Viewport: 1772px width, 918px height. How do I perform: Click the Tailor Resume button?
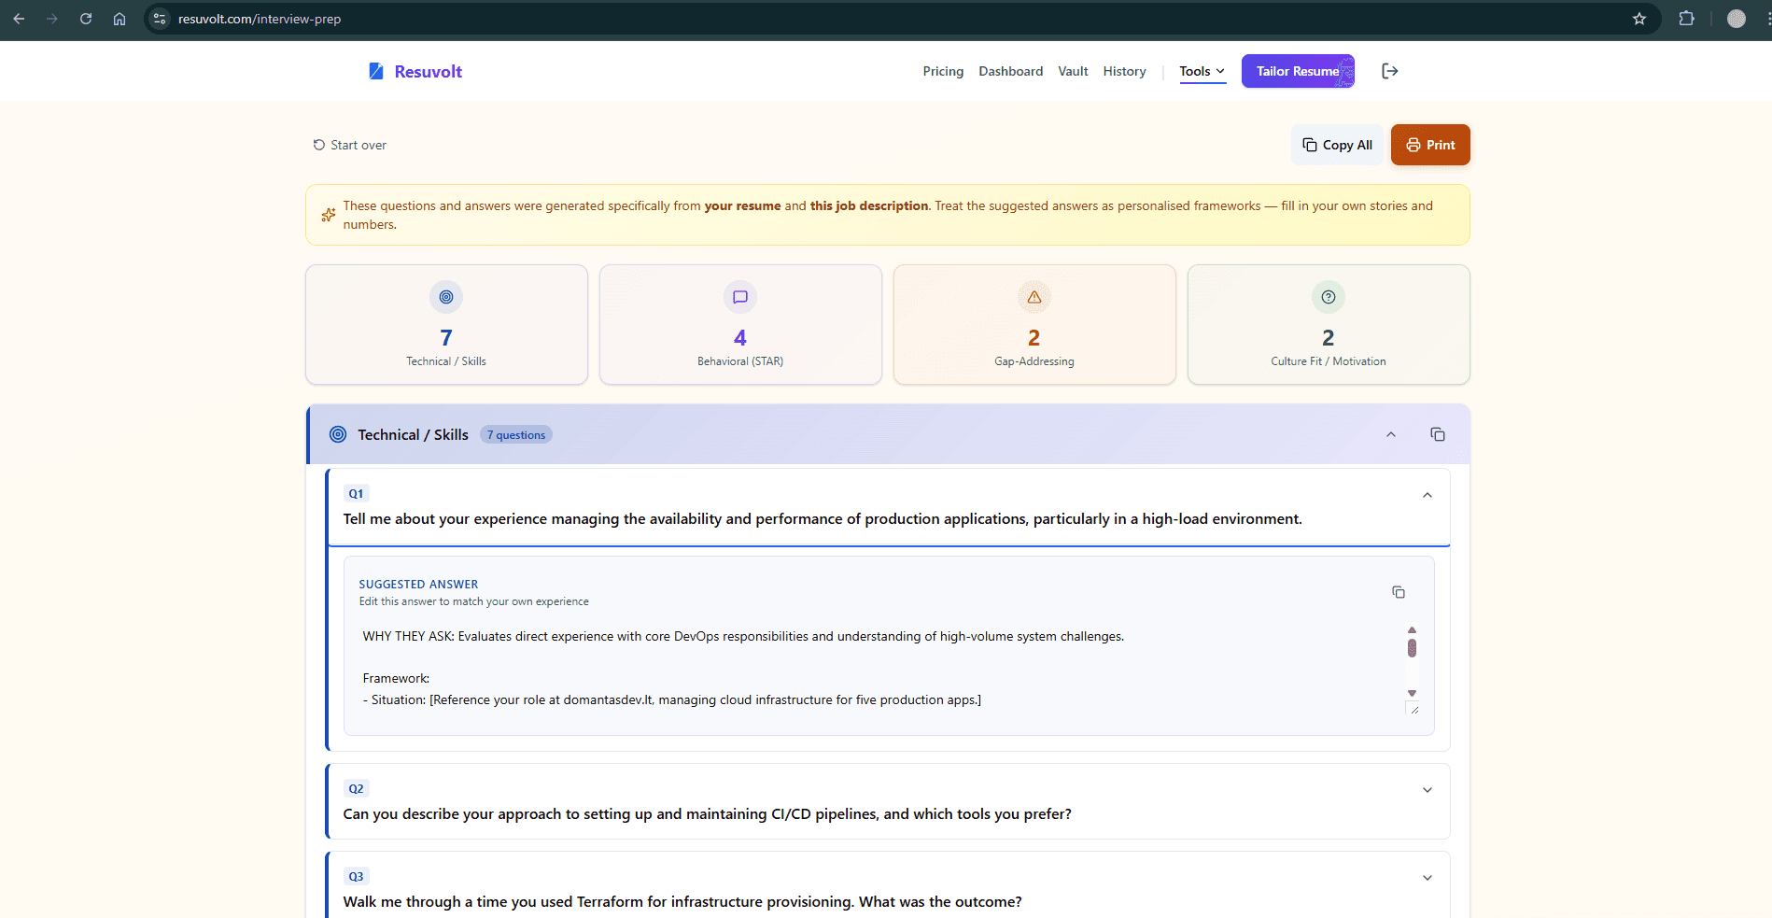click(1298, 70)
